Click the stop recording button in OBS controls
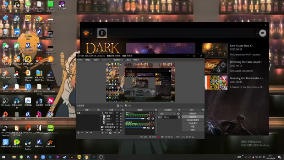This screenshot has width=284, height=160. [193, 117]
